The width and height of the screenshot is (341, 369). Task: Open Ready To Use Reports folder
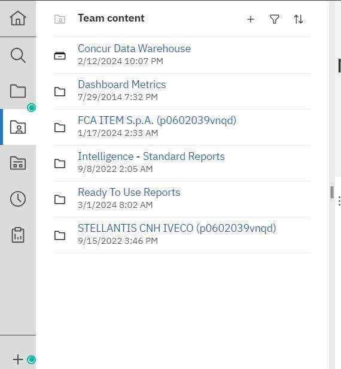coord(129,192)
